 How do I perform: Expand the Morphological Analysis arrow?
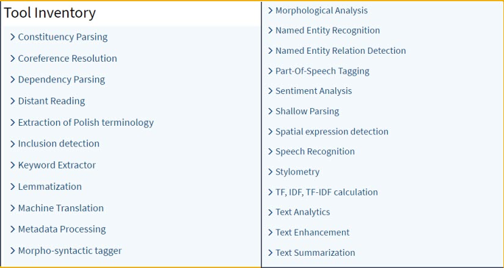(270, 11)
